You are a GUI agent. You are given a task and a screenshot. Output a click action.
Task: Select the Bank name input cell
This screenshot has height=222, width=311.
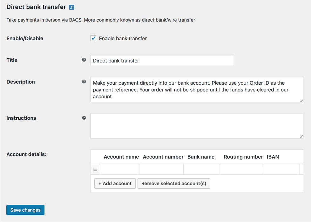coord(201,169)
